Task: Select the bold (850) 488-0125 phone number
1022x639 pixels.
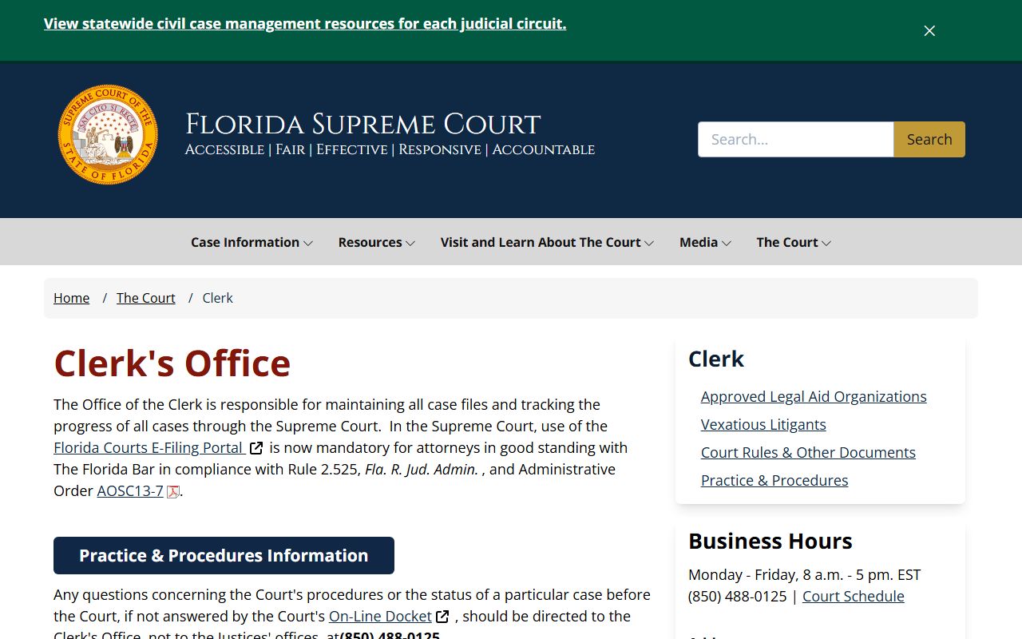Action: pyautogui.click(x=390, y=635)
